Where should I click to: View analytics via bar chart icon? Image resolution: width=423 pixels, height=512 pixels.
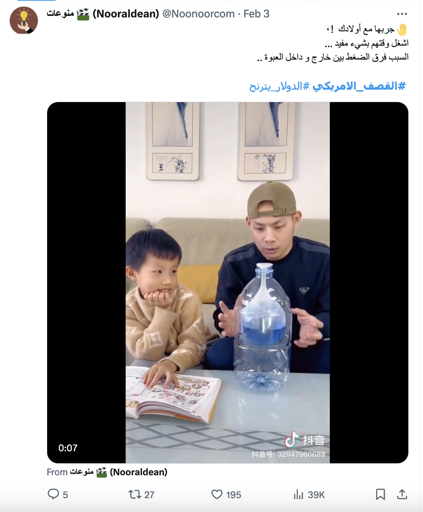pyautogui.click(x=298, y=494)
